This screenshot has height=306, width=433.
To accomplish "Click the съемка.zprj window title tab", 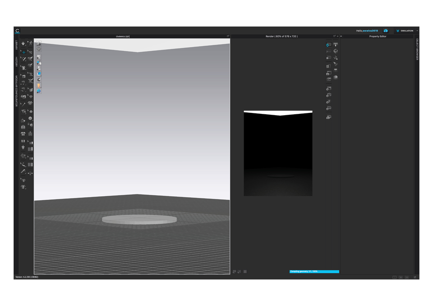I will (123, 36).
